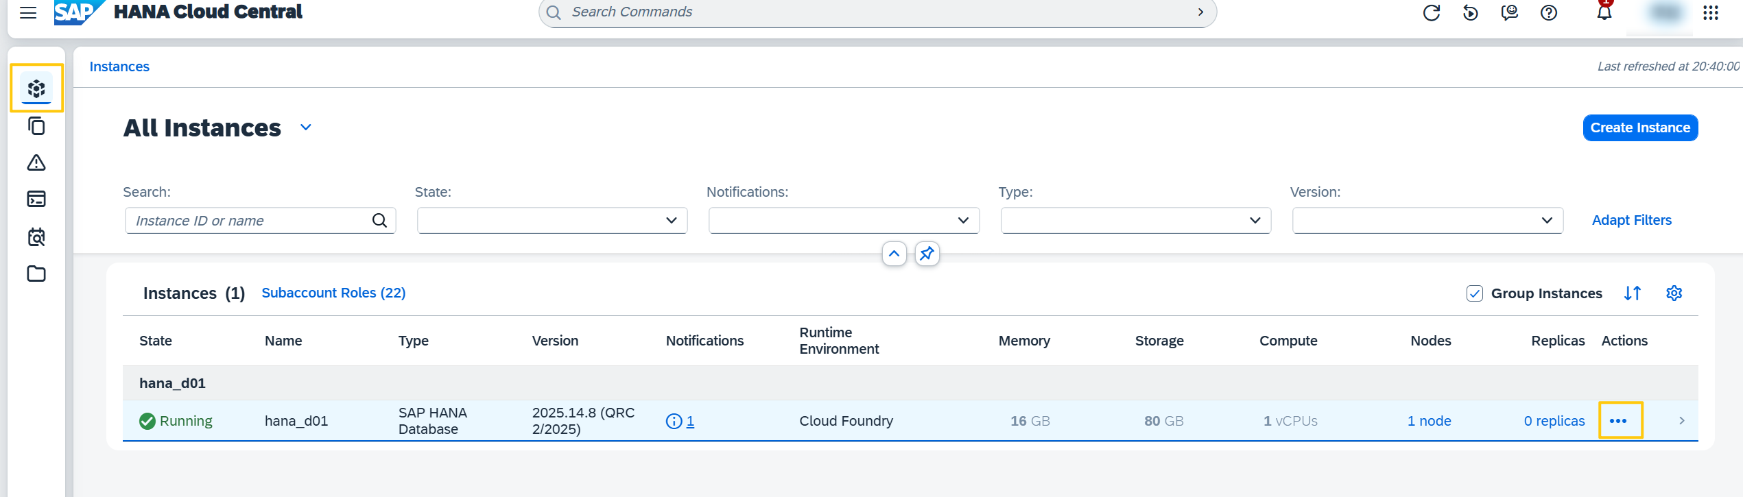Click the Replicas column header
Image resolution: width=1743 pixels, height=497 pixels.
coord(1558,341)
